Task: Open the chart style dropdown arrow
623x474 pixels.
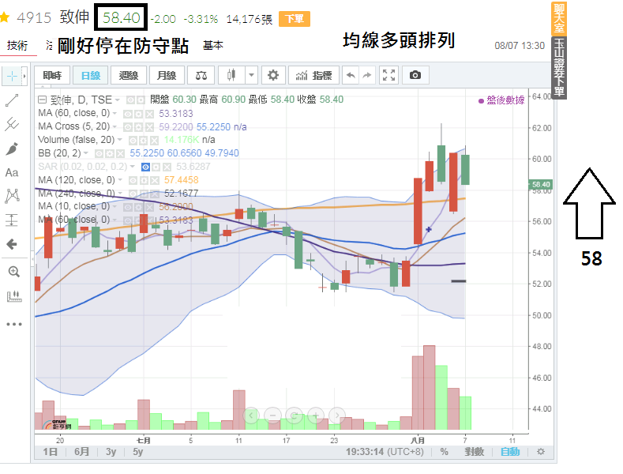Action: coord(251,75)
